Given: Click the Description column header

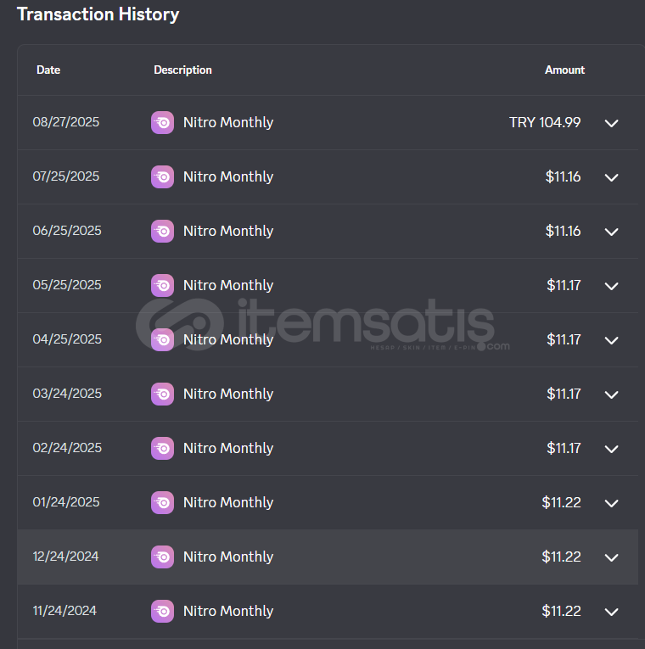Looking at the screenshot, I should [x=182, y=70].
